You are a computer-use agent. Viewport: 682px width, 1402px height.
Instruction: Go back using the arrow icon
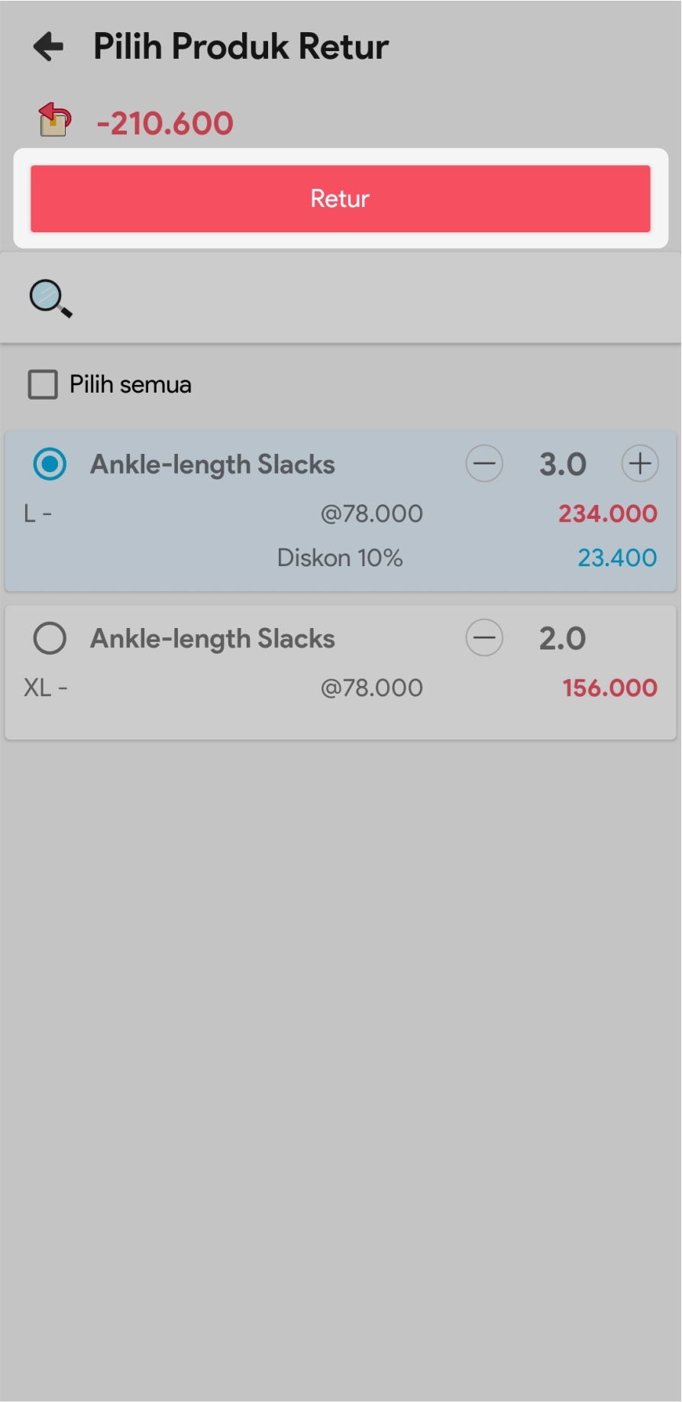[x=49, y=47]
